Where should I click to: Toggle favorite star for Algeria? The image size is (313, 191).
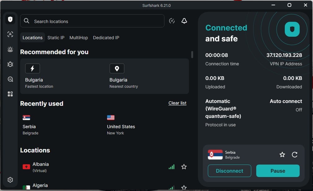[x=184, y=187]
